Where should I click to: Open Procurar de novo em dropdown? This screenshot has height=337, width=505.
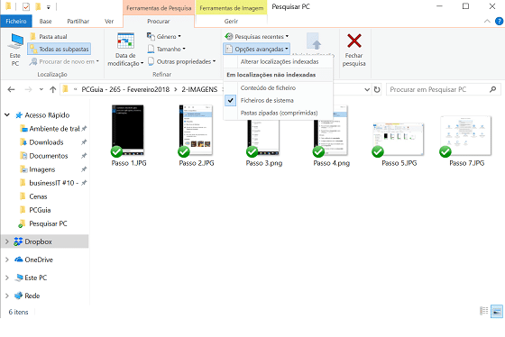[64, 61]
